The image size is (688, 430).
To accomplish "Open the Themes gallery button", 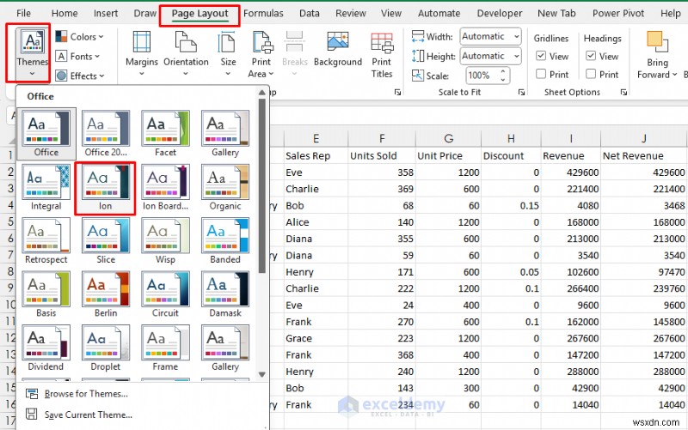I will pos(32,53).
